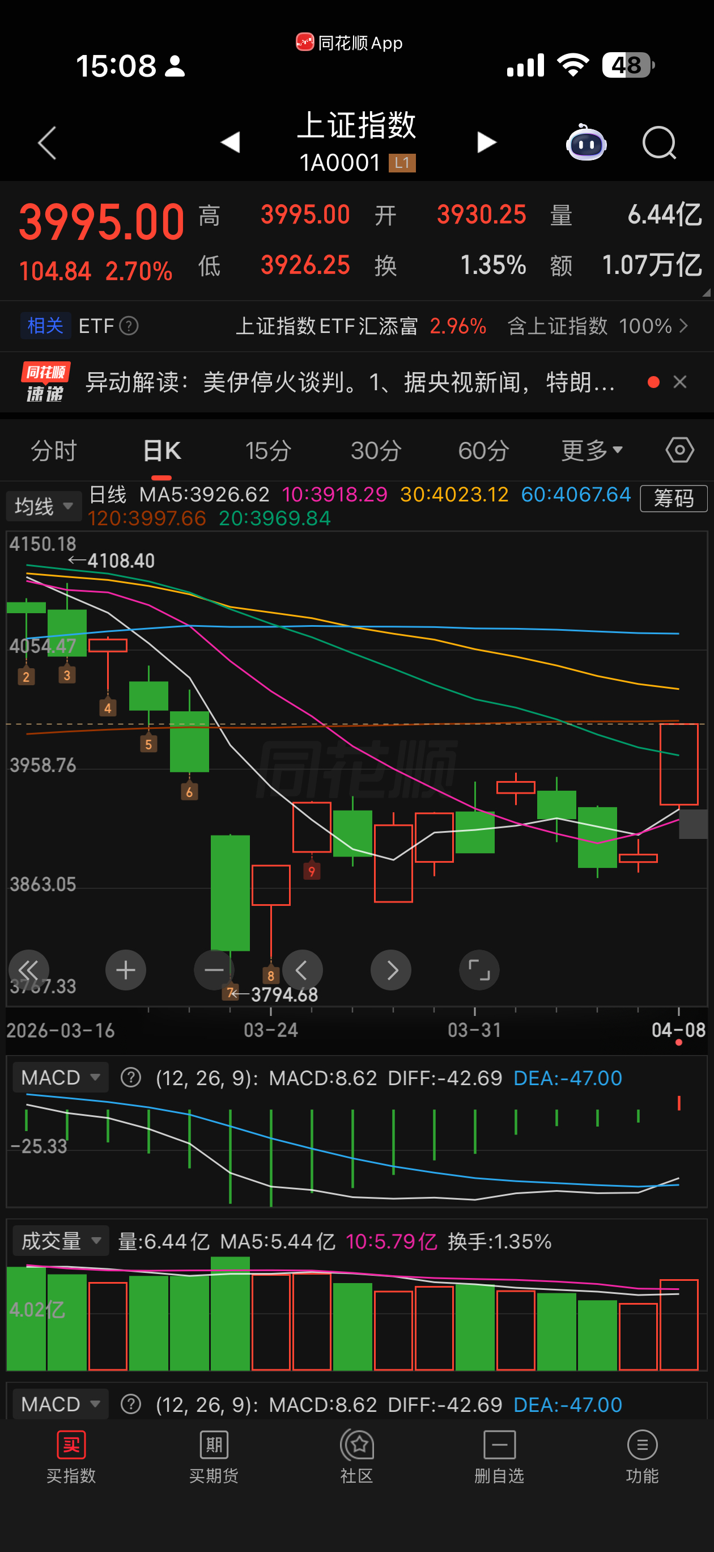
Task: Tap the DEA:-47.00 value in upper MACD
Action: (x=568, y=1077)
